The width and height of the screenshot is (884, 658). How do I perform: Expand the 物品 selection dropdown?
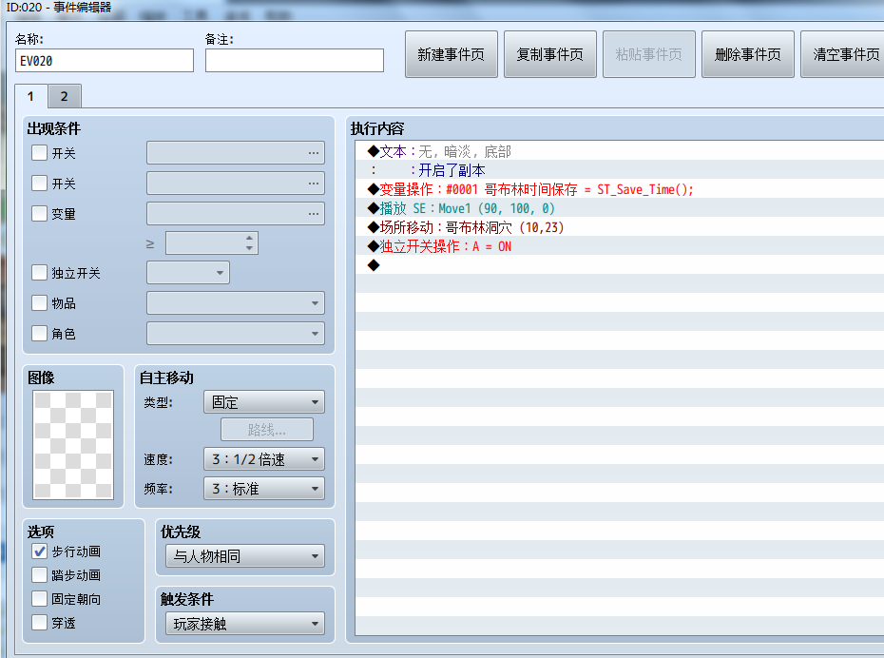pos(236,303)
